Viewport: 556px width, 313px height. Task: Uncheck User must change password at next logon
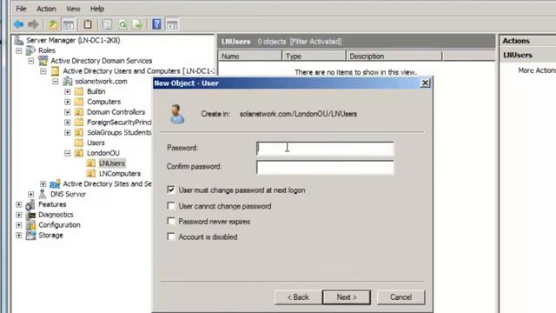(171, 190)
